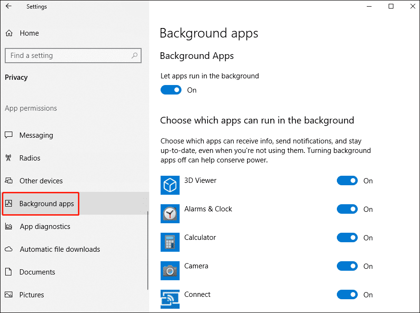
Task: Click the Privacy heading in sidebar
Action: (x=16, y=77)
